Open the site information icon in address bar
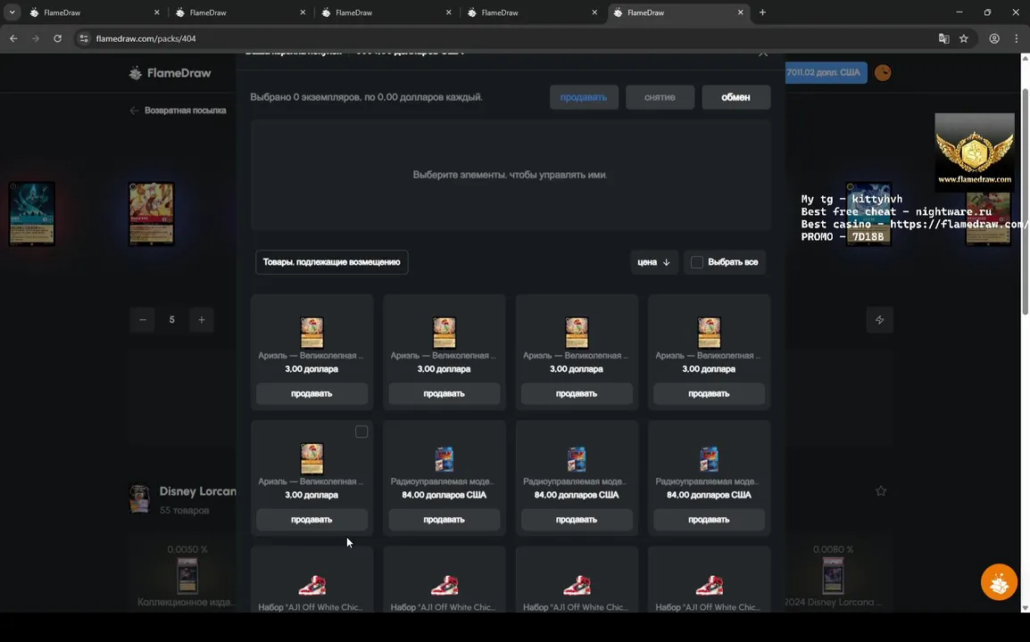Viewport: 1030px width, 642px height. 83,38
